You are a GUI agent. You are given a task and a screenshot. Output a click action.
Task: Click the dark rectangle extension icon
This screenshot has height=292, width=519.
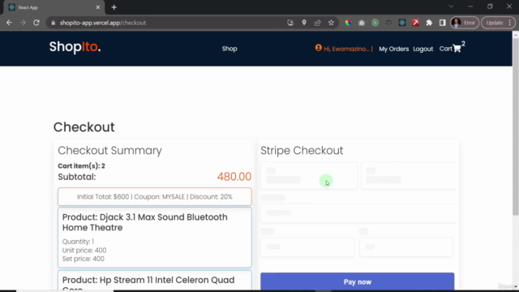(388, 23)
